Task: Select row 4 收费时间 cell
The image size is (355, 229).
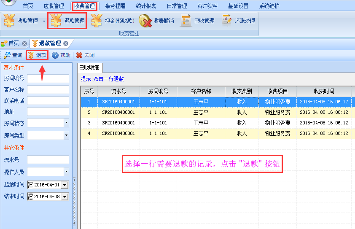Action: [x=324, y=133]
